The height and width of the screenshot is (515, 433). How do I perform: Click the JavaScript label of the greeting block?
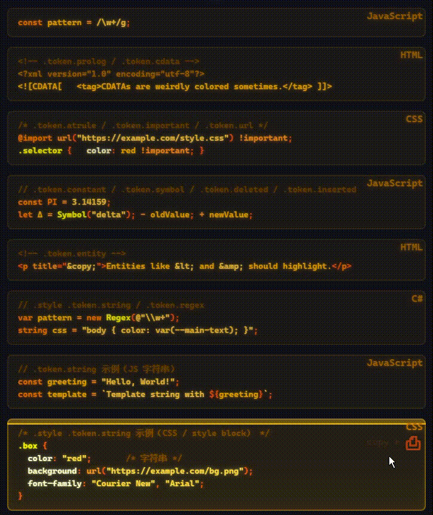[395, 363]
